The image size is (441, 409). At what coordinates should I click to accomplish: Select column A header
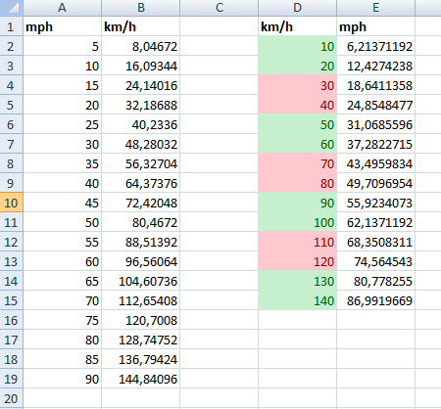62,8
